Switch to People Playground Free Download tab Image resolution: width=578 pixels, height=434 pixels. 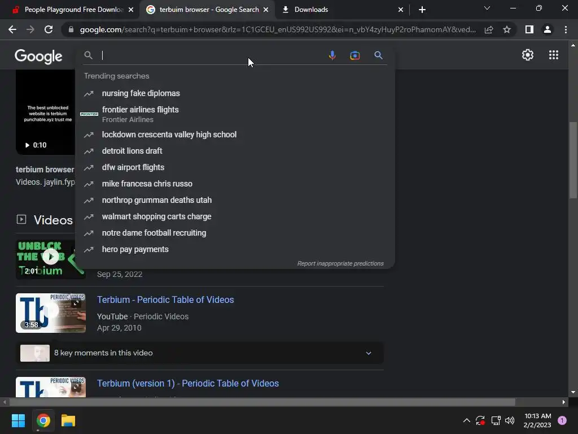(69, 10)
